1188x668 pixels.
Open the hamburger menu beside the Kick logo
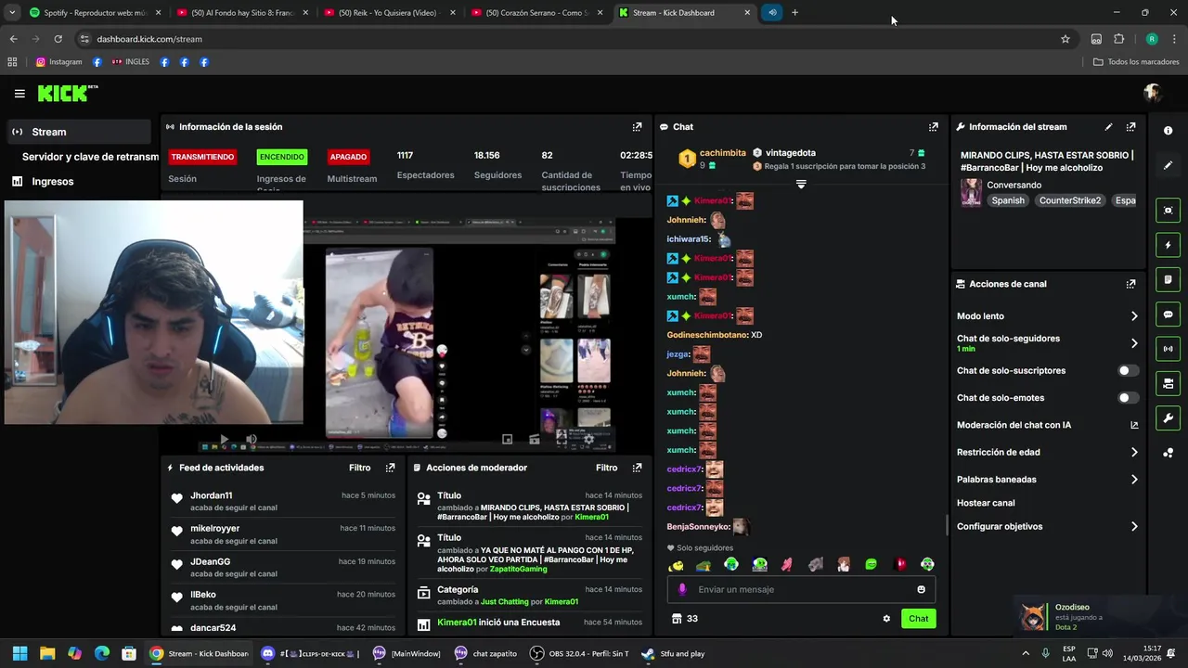tap(19, 93)
